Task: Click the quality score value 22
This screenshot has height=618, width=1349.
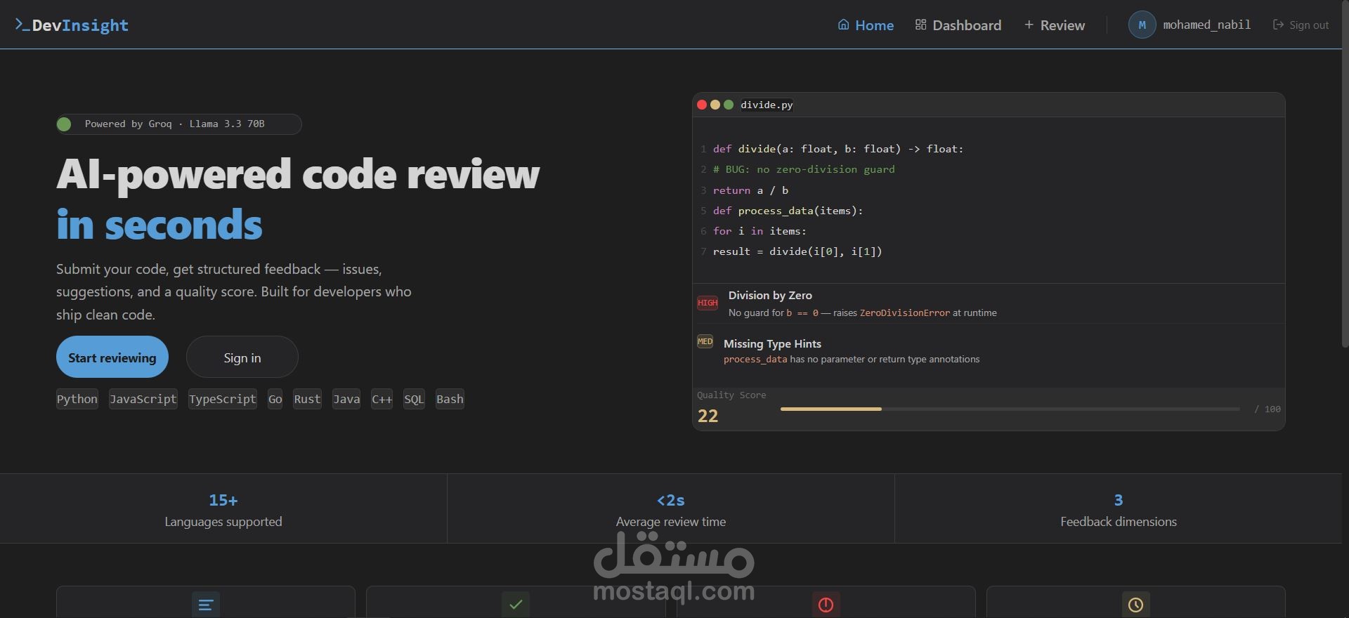Action: click(x=708, y=416)
